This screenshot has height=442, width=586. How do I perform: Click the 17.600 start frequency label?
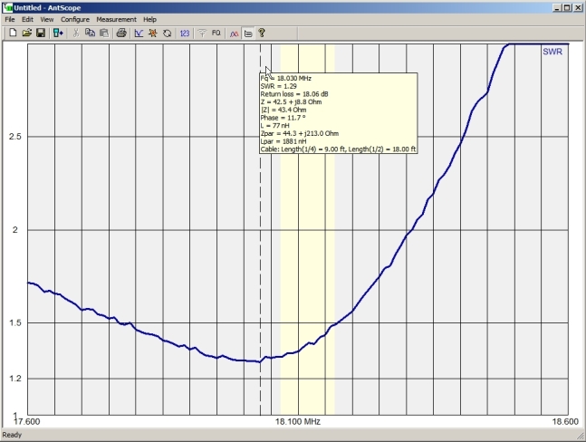[27, 422]
